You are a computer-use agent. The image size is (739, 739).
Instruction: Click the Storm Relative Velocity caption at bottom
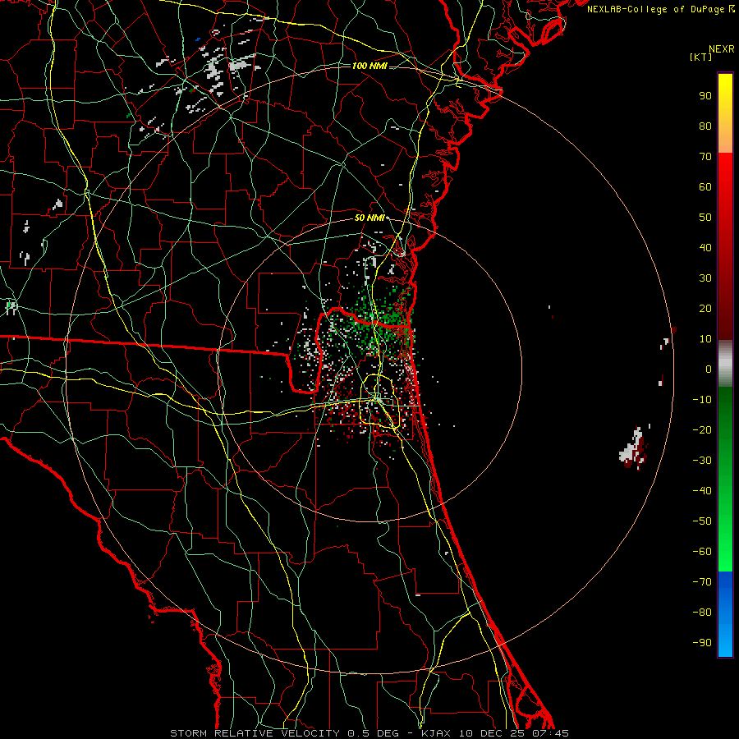(369, 733)
